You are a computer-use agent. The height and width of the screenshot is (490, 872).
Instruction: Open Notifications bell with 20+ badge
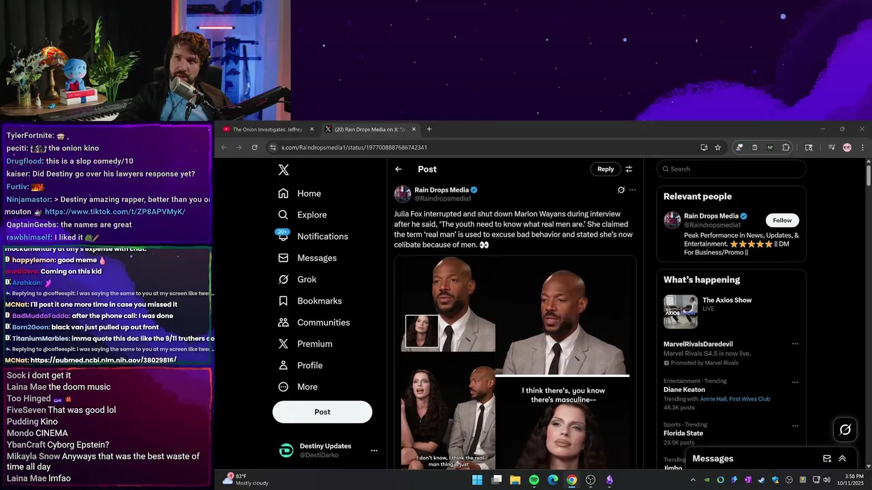283,235
